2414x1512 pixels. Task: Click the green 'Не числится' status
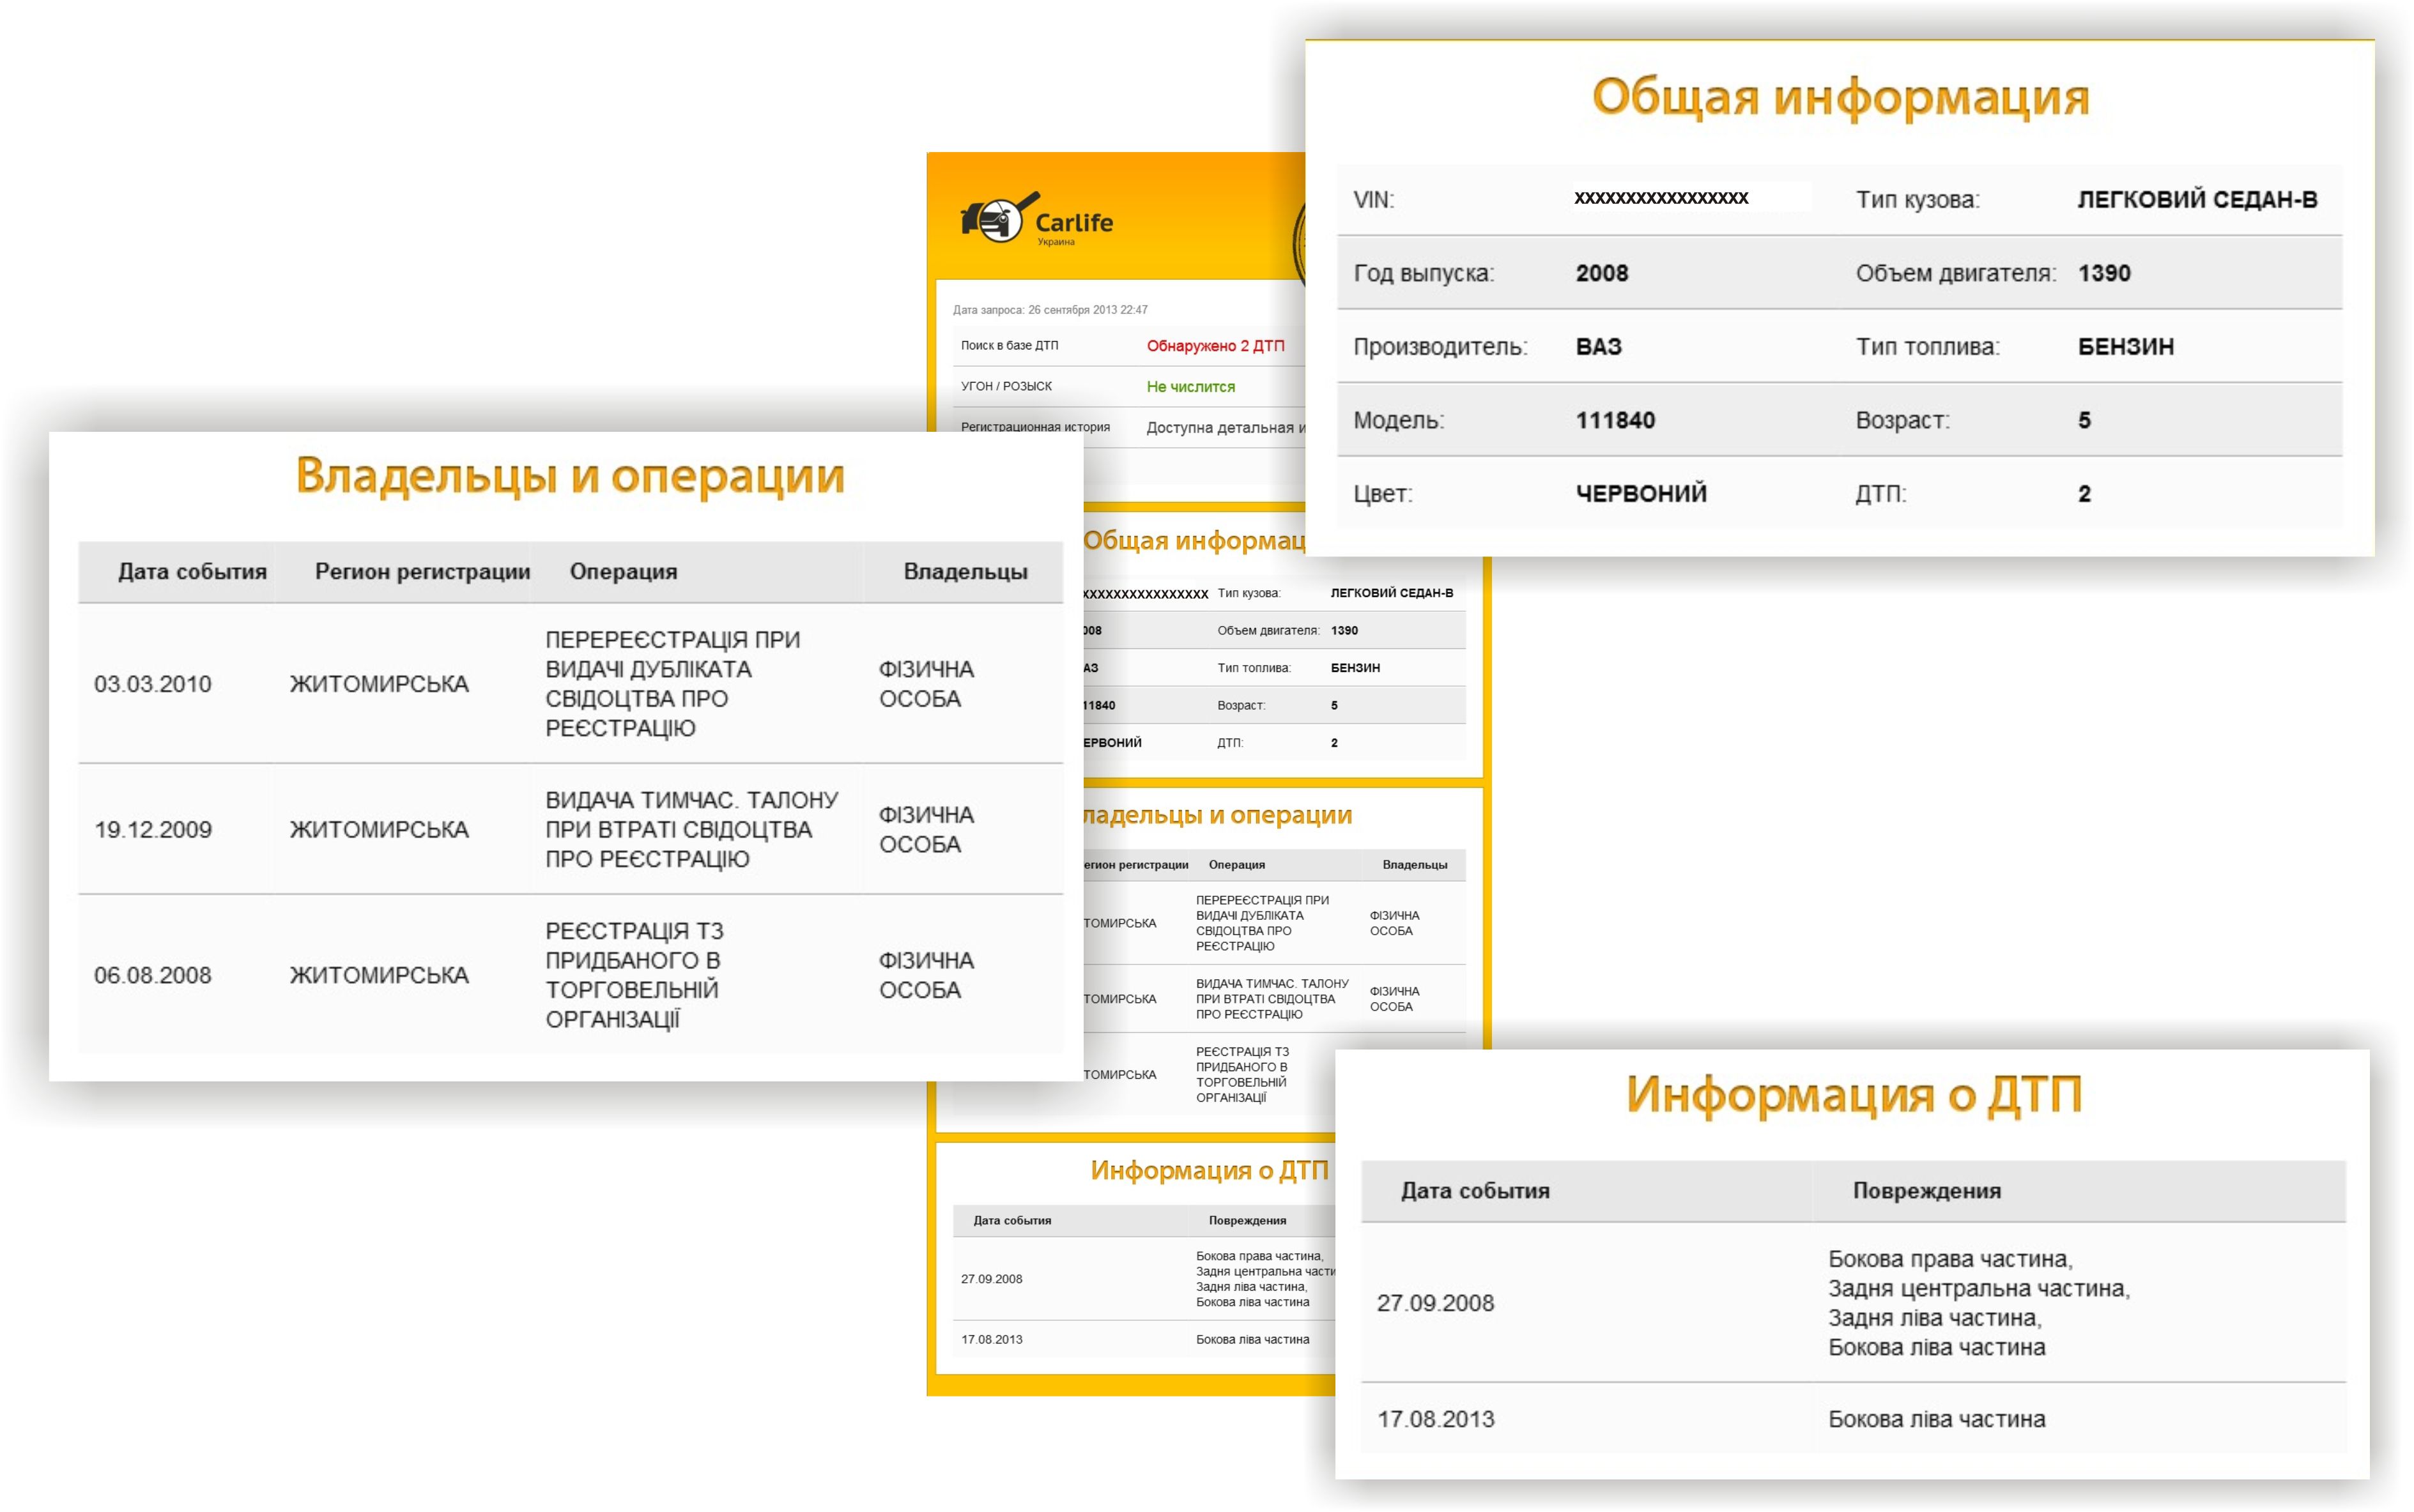[1190, 387]
